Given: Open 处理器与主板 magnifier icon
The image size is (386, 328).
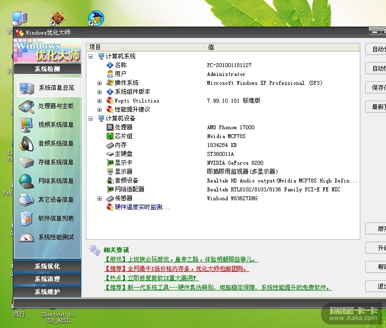Looking at the screenshot, I should pyautogui.click(x=27, y=107).
